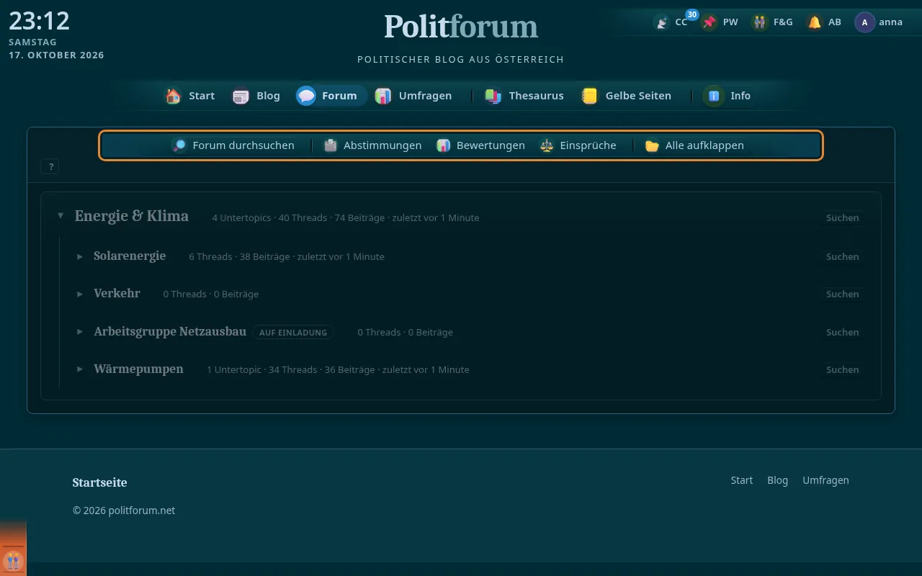Select the Blog navigation label
The image size is (922, 576).
268,96
